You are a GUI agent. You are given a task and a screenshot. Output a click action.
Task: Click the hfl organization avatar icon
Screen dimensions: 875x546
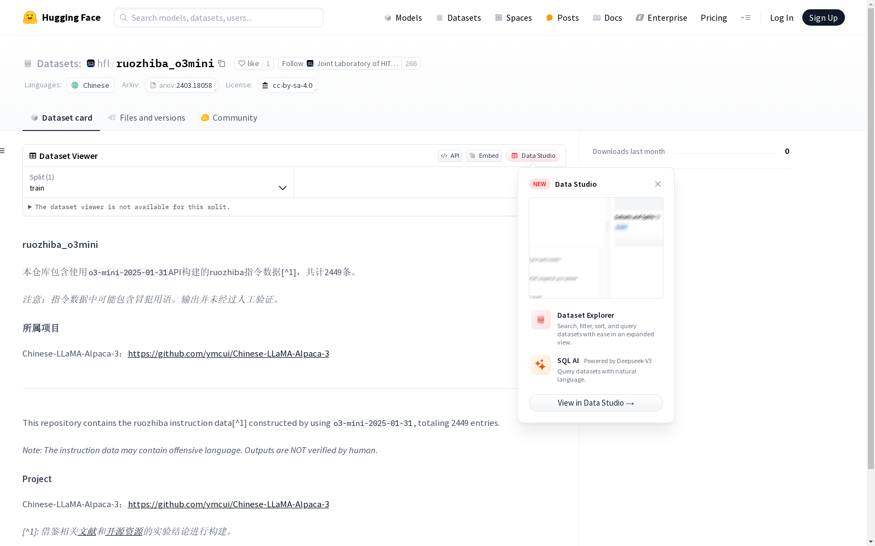coord(91,63)
